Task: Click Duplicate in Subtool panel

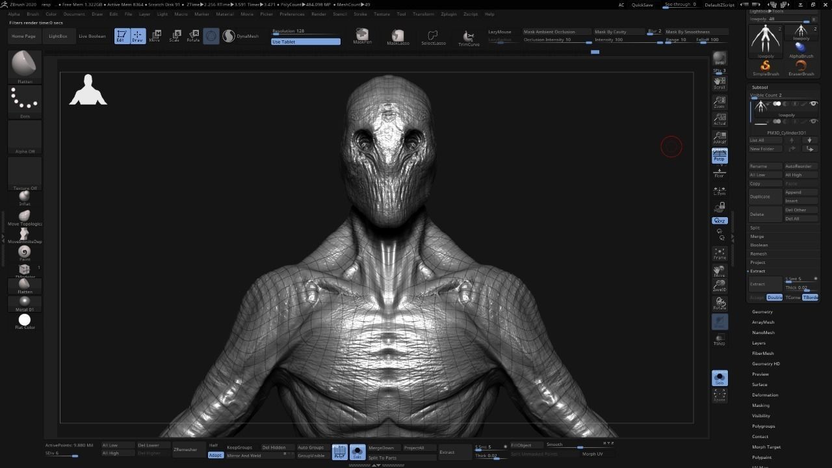Action: (x=765, y=196)
